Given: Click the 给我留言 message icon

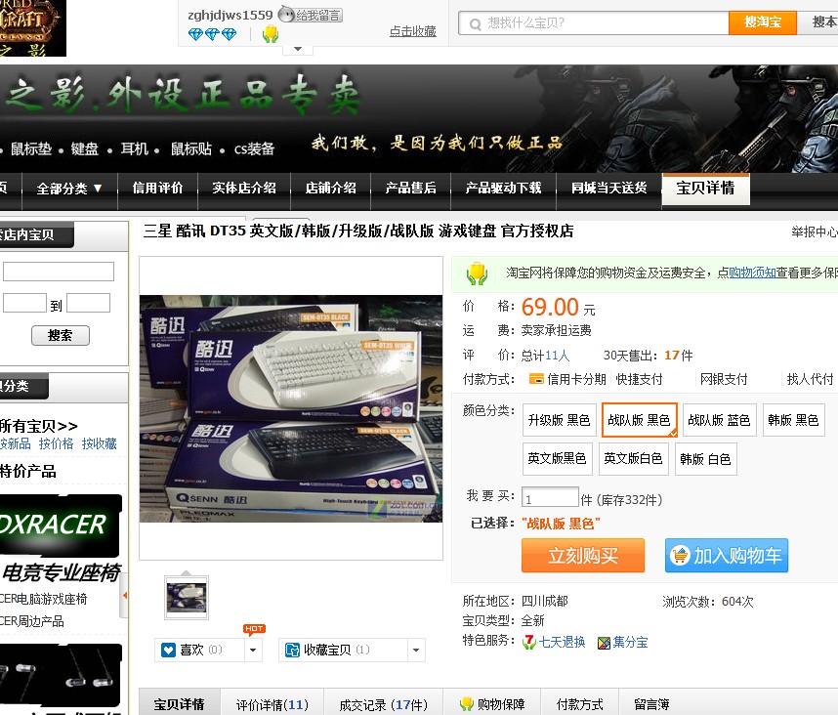Looking at the screenshot, I should [x=311, y=15].
